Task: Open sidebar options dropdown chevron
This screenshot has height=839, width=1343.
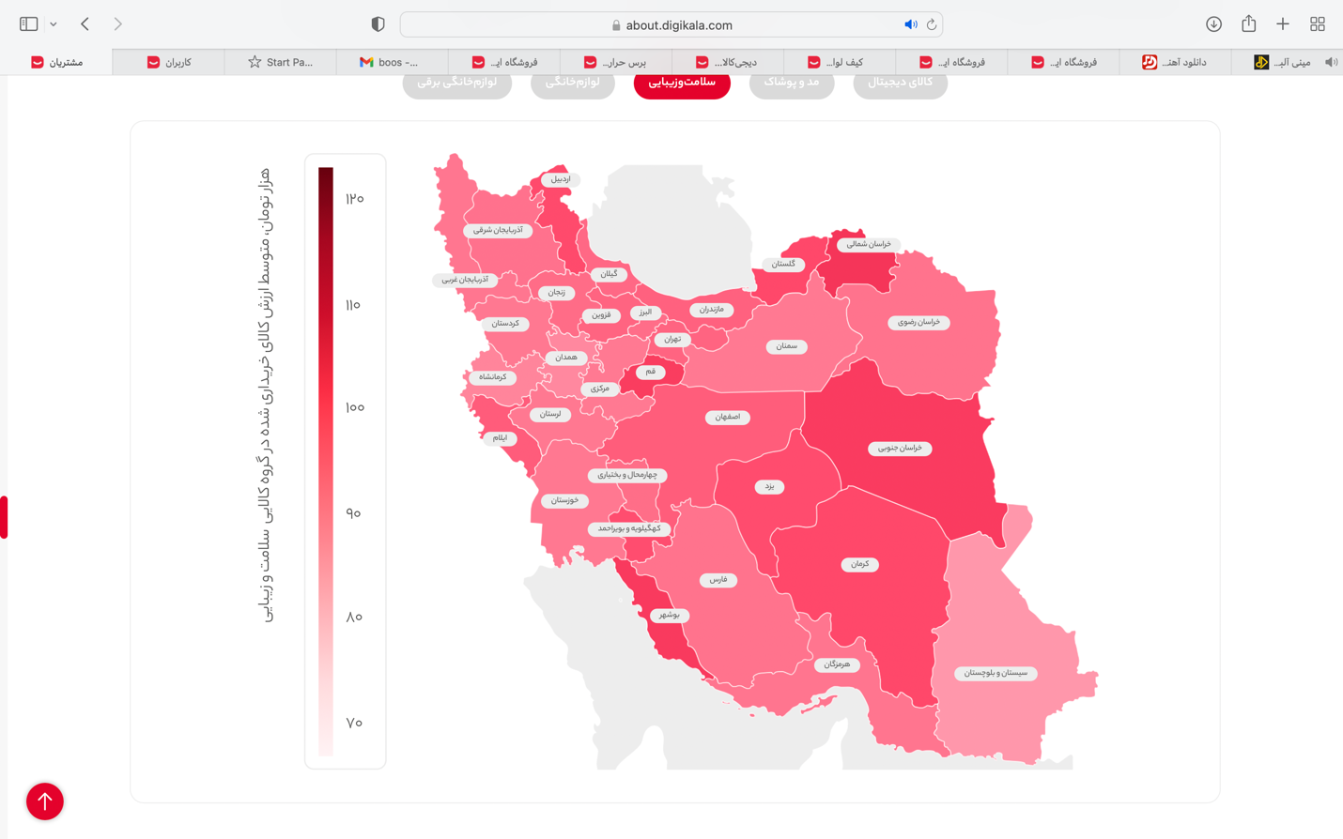Action: click(54, 24)
